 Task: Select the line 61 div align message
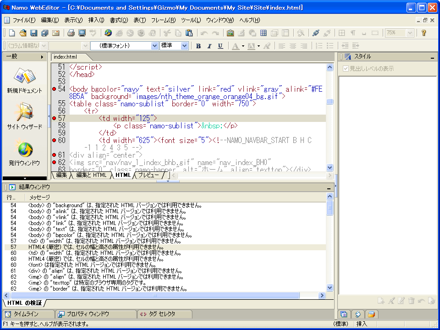pyautogui.click(x=165, y=271)
